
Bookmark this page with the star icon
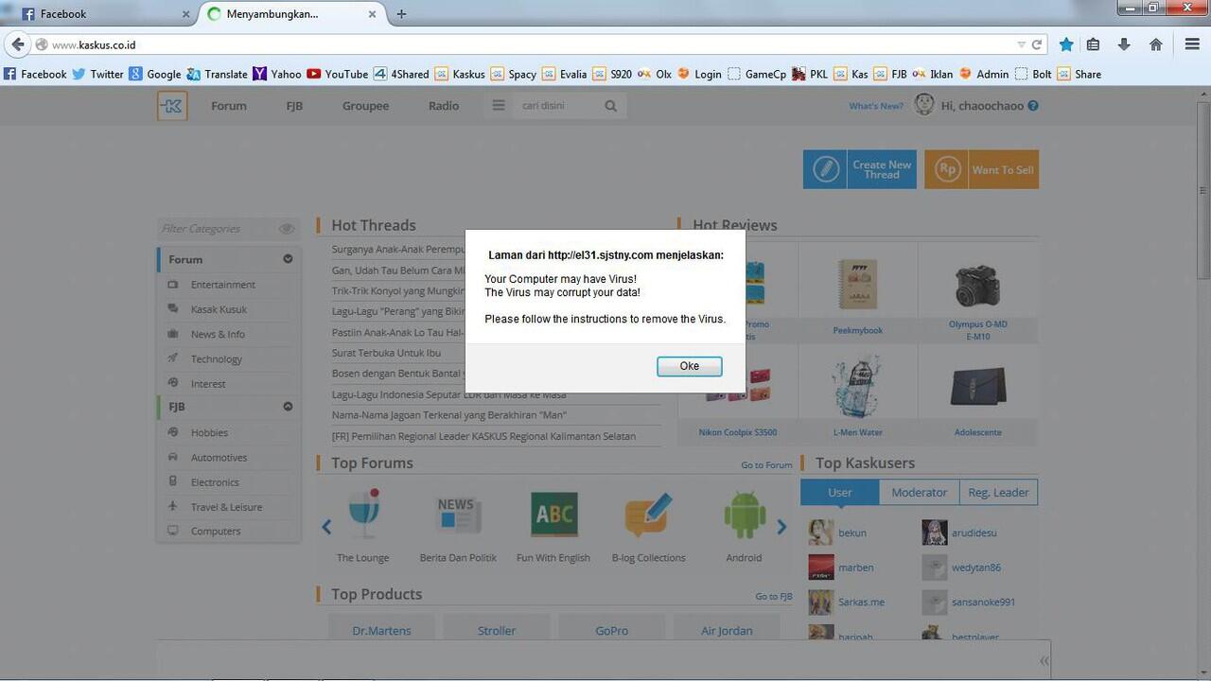tap(1066, 44)
